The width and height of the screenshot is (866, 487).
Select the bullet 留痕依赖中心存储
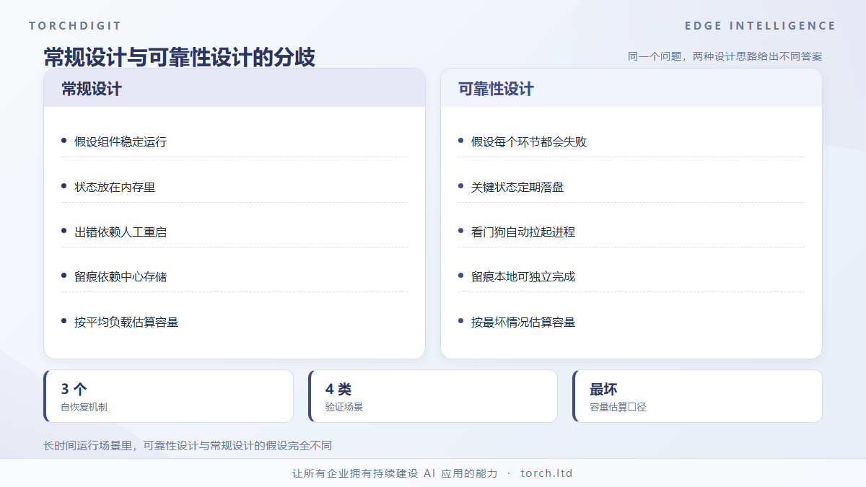tap(121, 276)
